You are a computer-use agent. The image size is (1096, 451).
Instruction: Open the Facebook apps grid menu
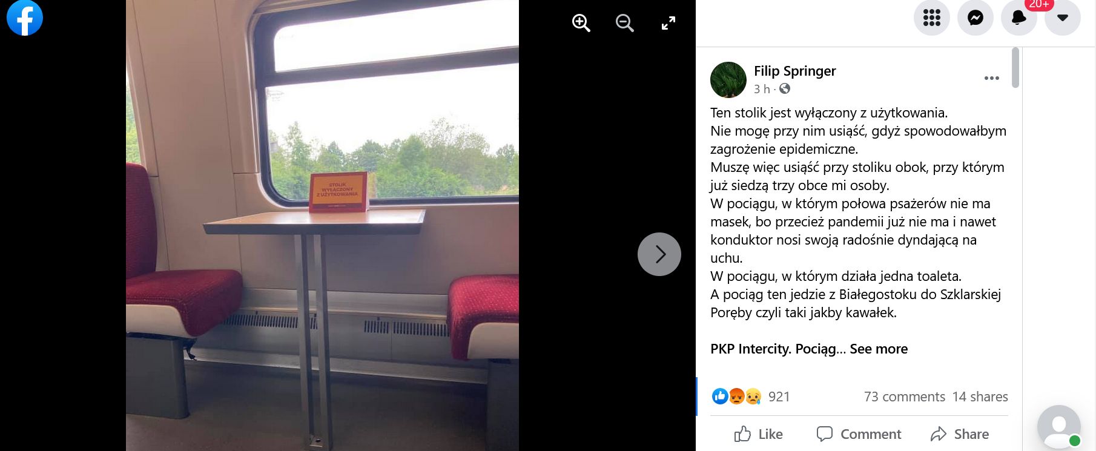coord(932,18)
